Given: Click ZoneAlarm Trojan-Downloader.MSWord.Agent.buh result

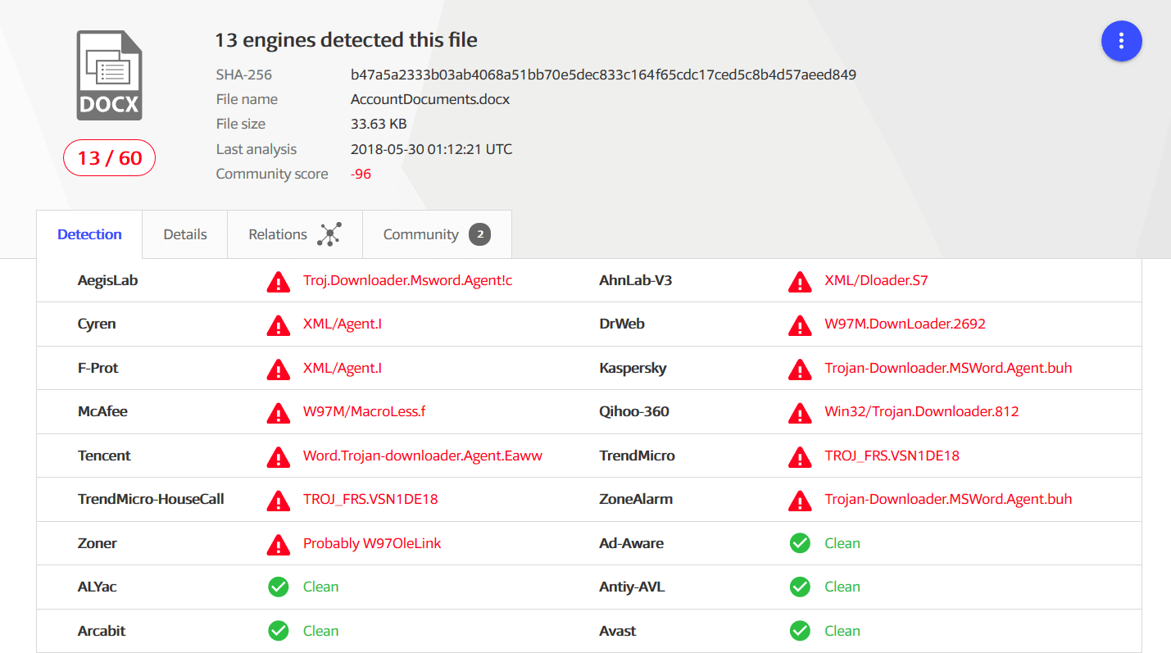Looking at the screenshot, I should tap(948, 499).
